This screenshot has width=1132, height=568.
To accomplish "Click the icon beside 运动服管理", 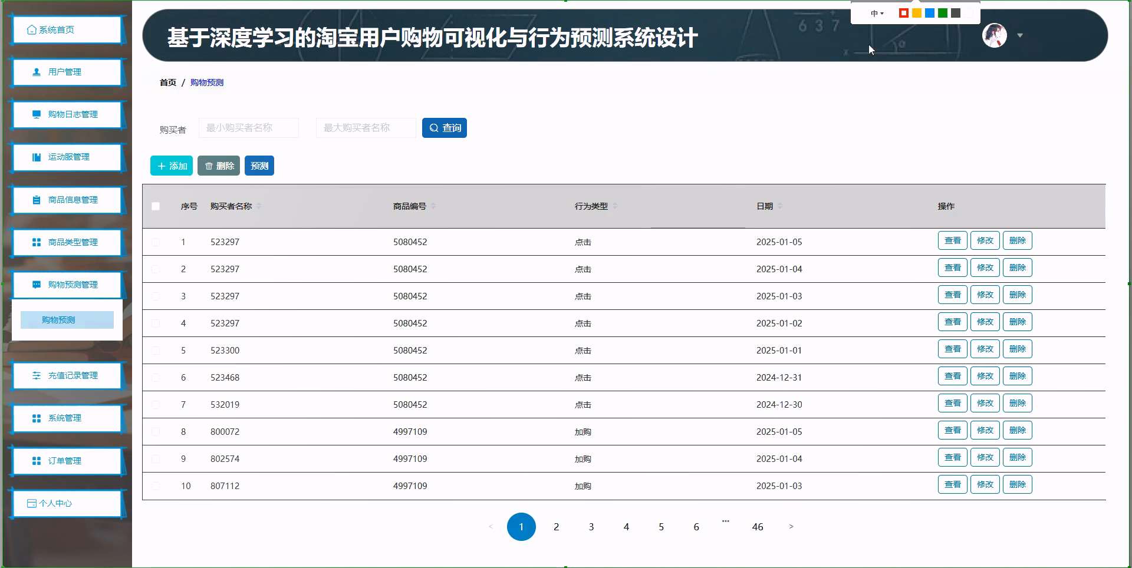I will pos(37,157).
